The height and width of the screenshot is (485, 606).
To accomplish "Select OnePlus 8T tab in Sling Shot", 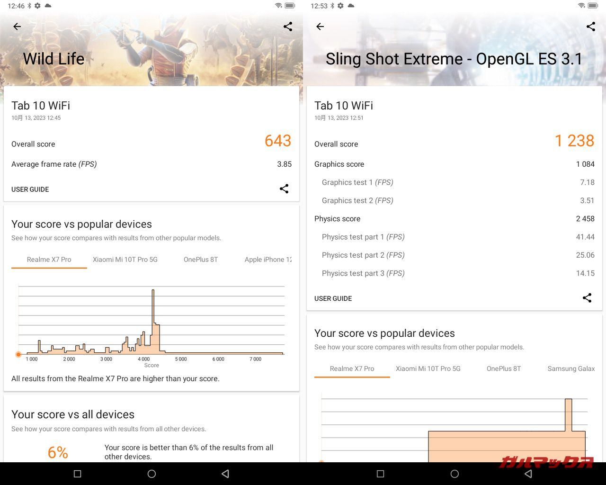I will tap(504, 368).
